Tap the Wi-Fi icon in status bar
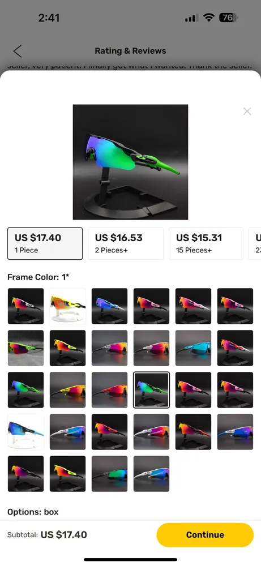 tap(209, 18)
